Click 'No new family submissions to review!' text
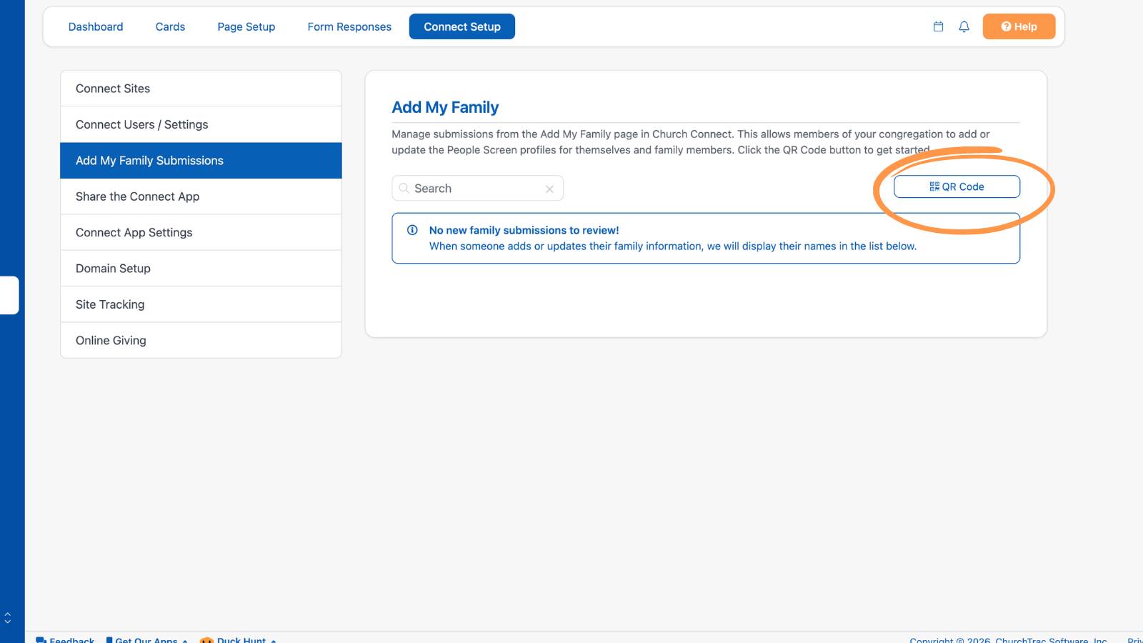The height and width of the screenshot is (643, 1143). pyautogui.click(x=524, y=230)
